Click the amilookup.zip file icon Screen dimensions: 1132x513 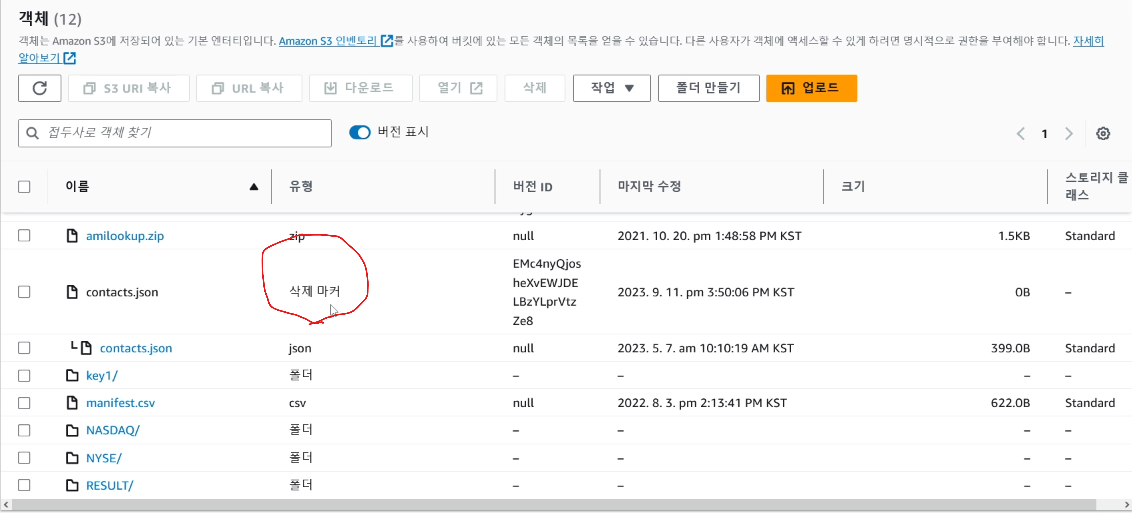point(72,236)
